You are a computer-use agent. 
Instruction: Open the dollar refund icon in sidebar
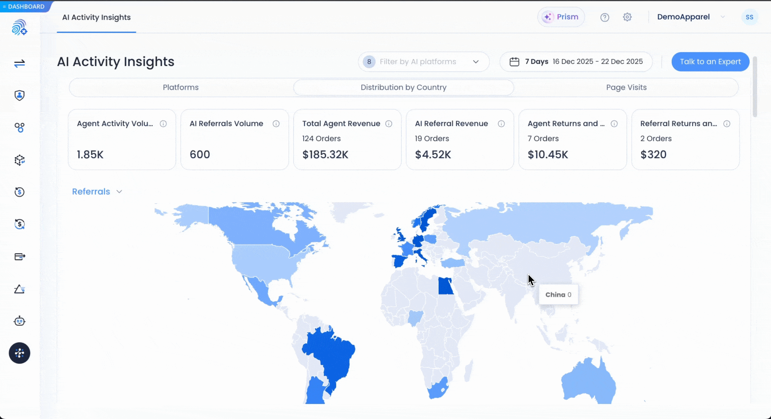[x=19, y=192]
